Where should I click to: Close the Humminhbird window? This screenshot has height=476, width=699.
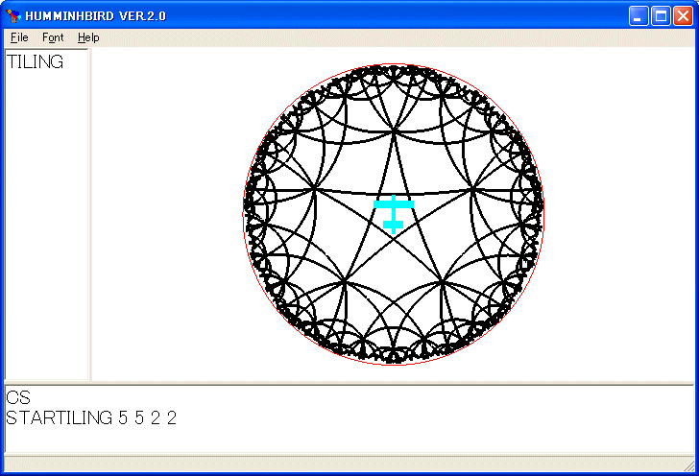(683, 16)
